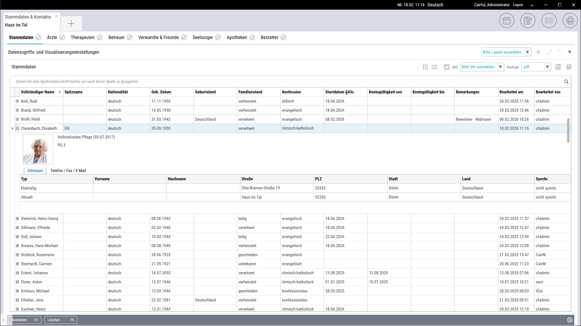Image resolution: width=581 pixels, height=326 pixels.
Task: Open the Telefon / Fax / E-Mail tab
Action: (x=68, y=171)
